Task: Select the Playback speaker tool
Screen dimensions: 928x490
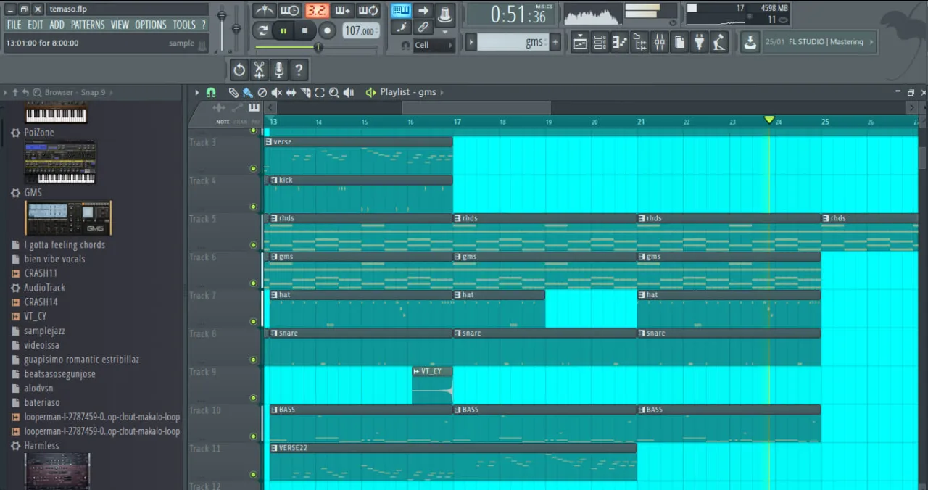Action: click(x=349, y=92)
